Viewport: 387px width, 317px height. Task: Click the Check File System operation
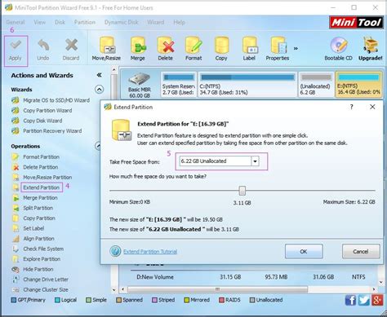(x=43, y=249)
